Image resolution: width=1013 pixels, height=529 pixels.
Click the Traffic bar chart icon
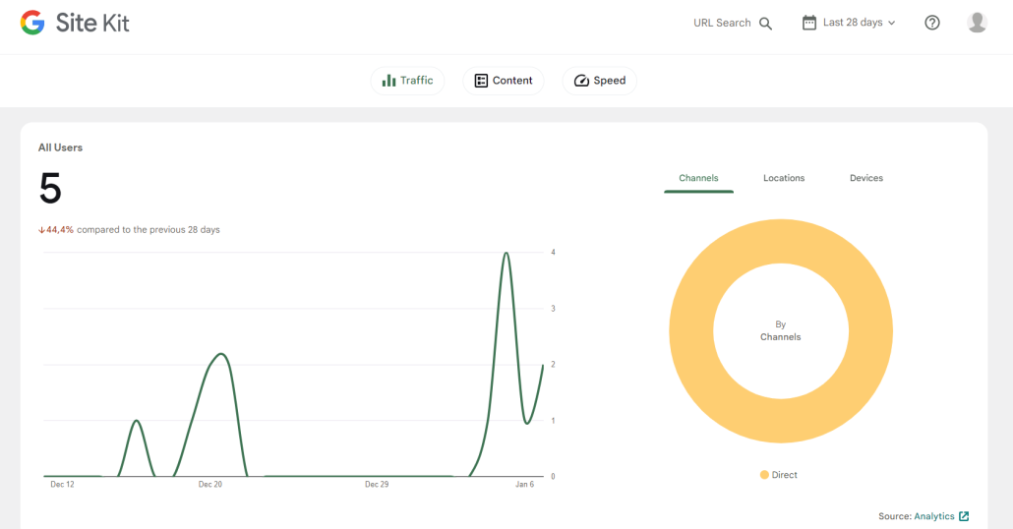pyautogui.click(x=388, y=81)
